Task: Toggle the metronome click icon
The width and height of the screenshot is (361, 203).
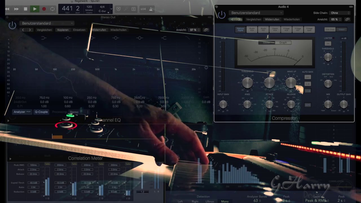Action: (151, 9)
